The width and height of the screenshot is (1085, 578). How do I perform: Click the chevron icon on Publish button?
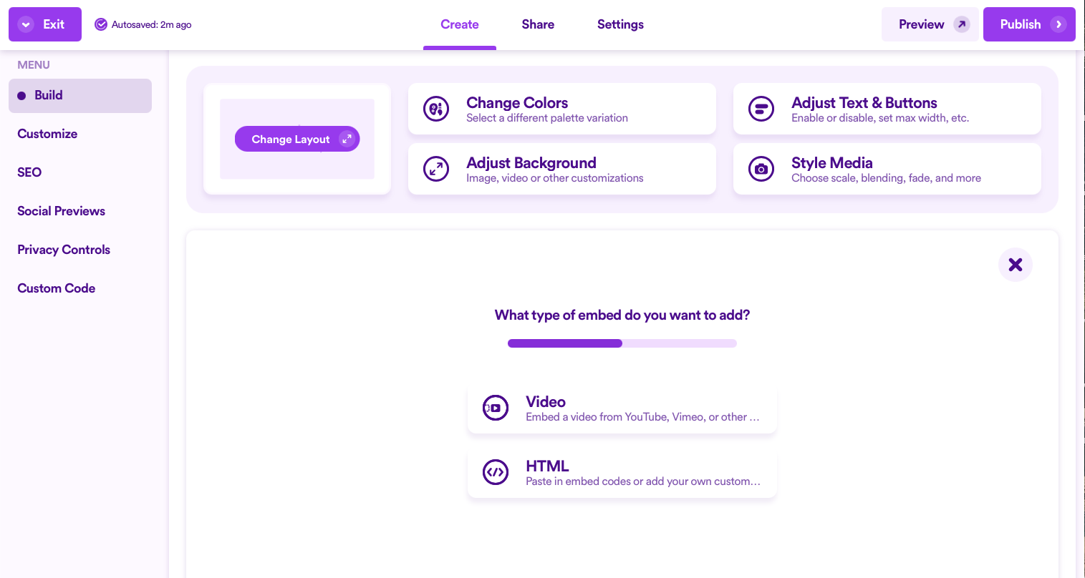point(1059,24)
